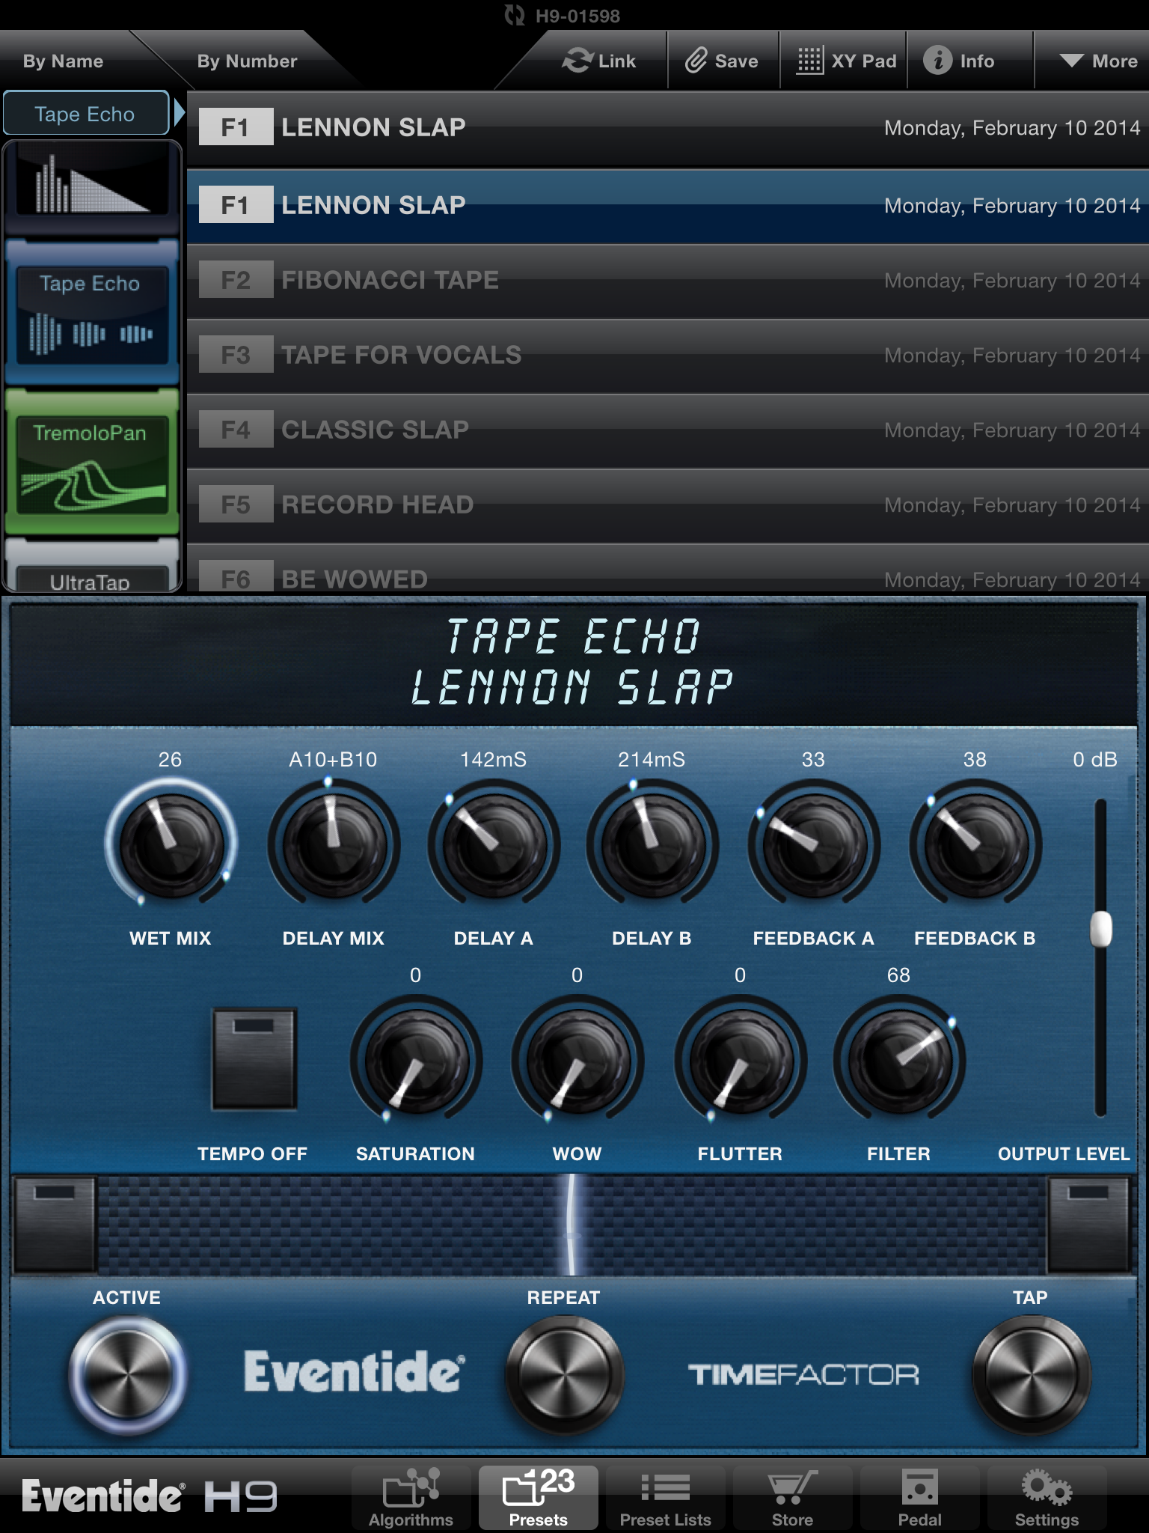Tap the TAP tempo footswitch

click(1031, 1374)
